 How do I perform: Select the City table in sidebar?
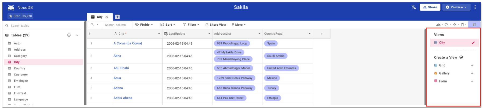(x=44, y=62)
